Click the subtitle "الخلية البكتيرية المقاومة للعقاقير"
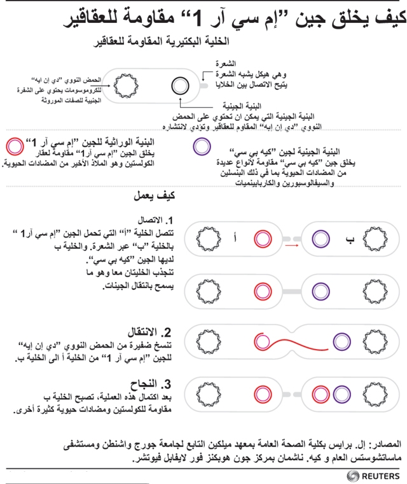407x484 pixels. click(164, 43)
